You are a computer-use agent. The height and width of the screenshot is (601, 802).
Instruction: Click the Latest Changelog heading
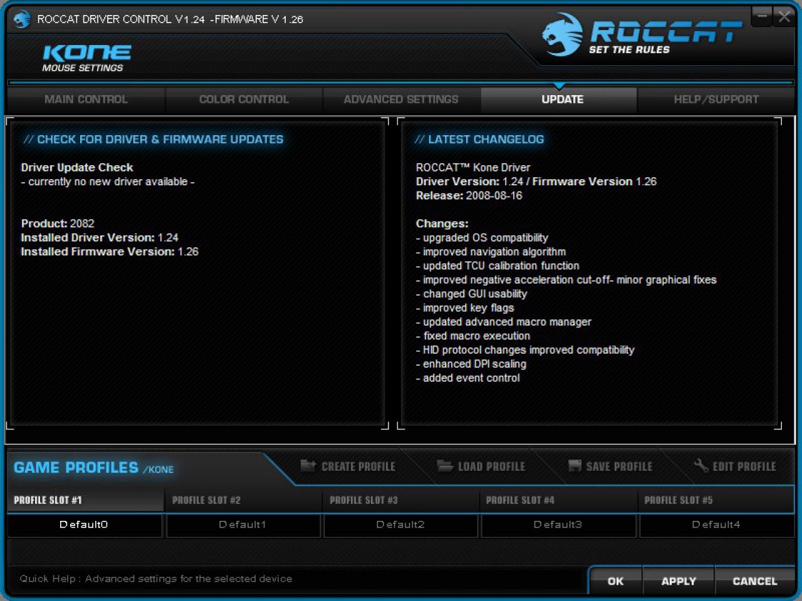pyautogui.click(x=479, y=140)
